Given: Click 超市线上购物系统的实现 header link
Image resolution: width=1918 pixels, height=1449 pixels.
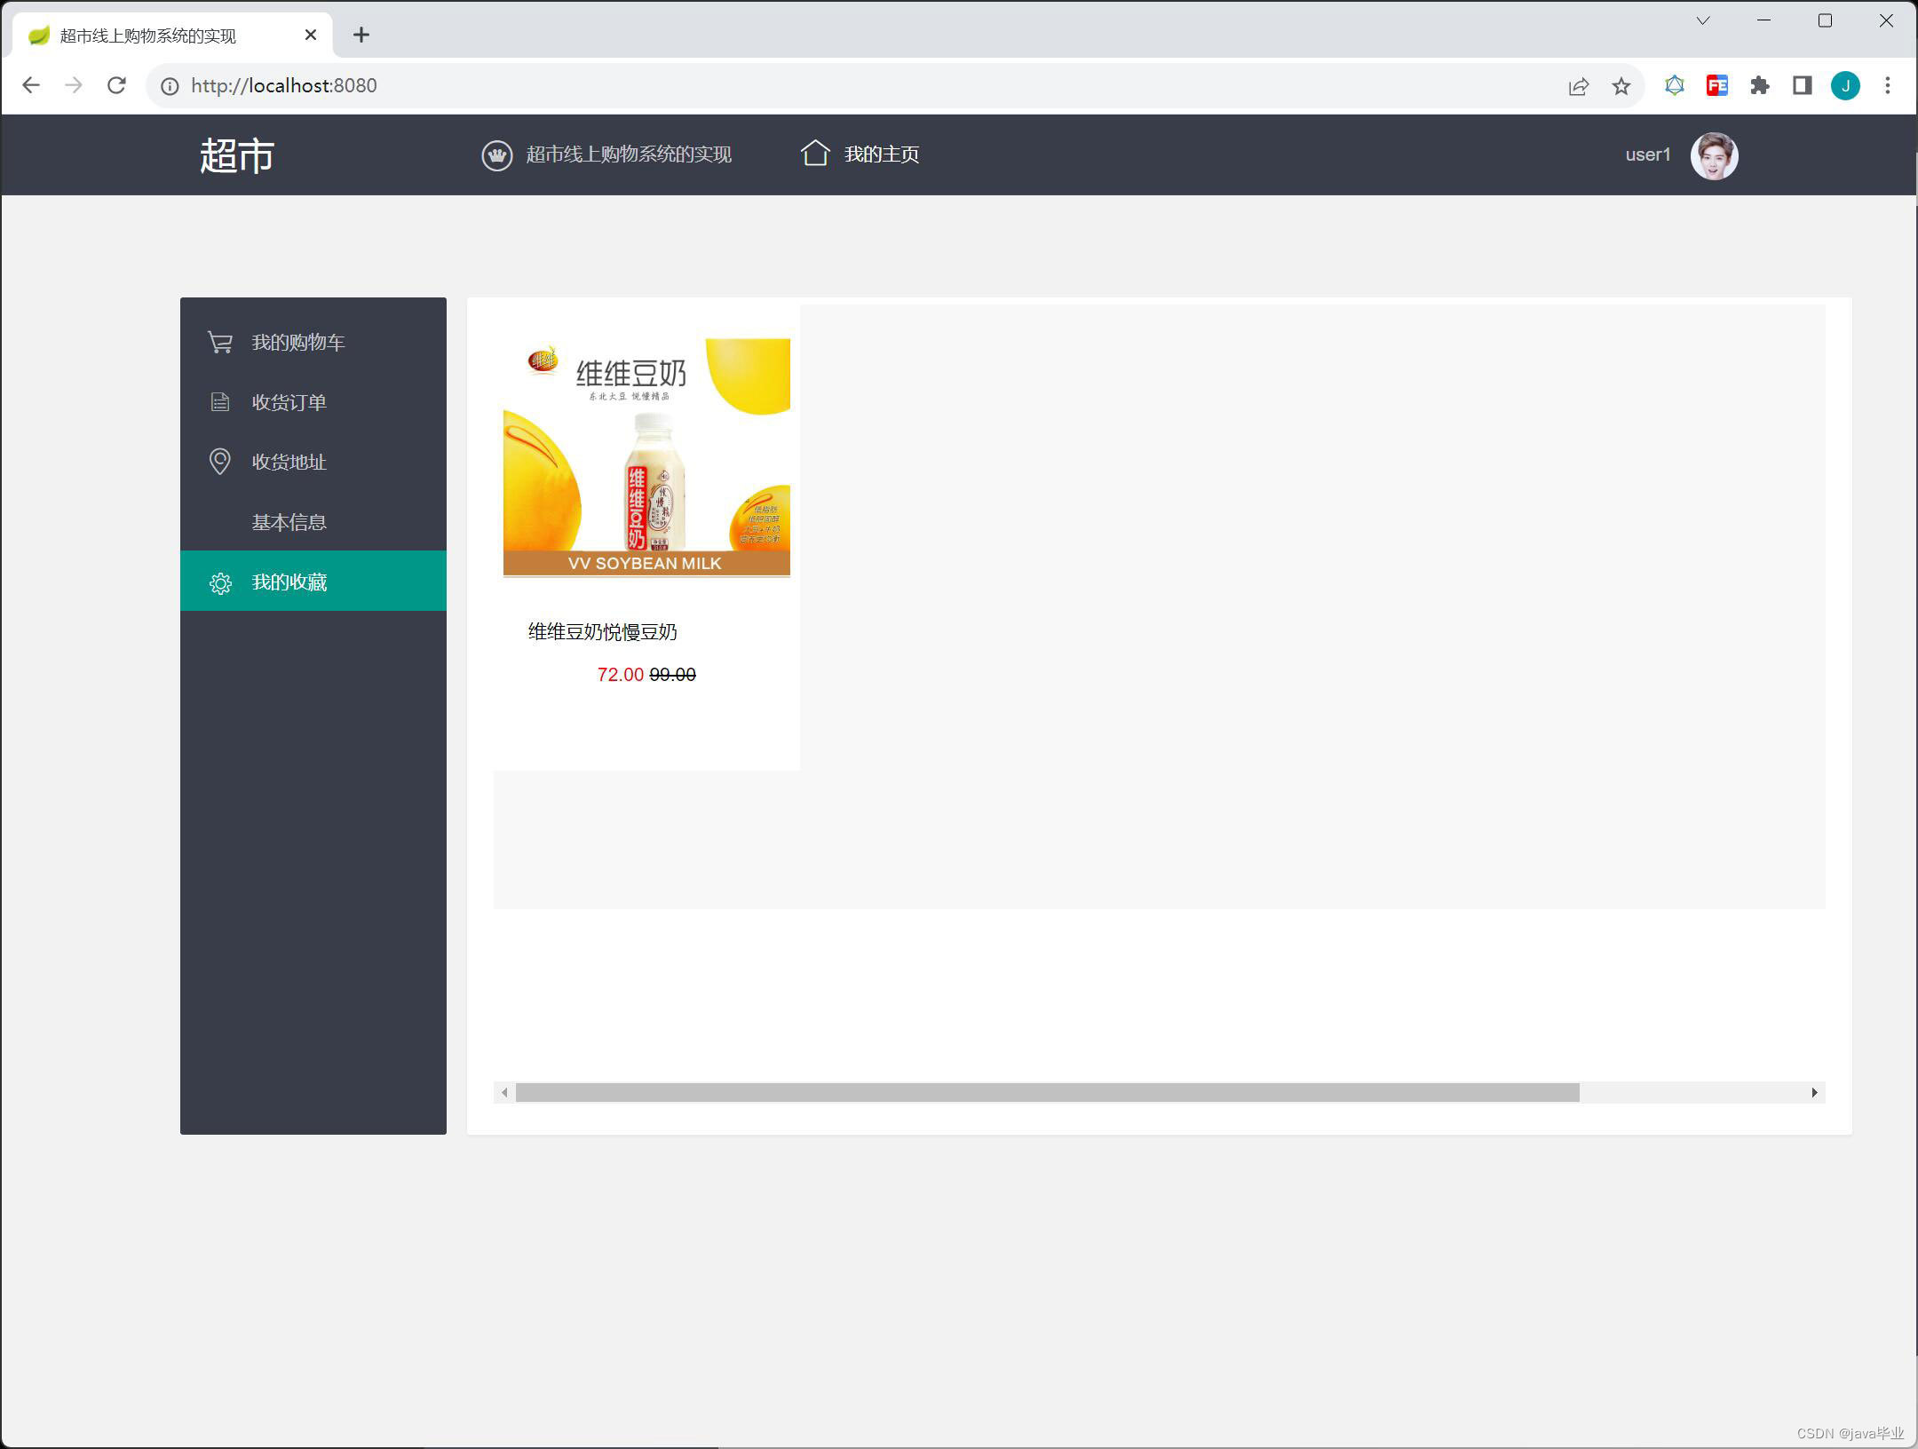Looking at the screenshot, I should click(629, 154).
